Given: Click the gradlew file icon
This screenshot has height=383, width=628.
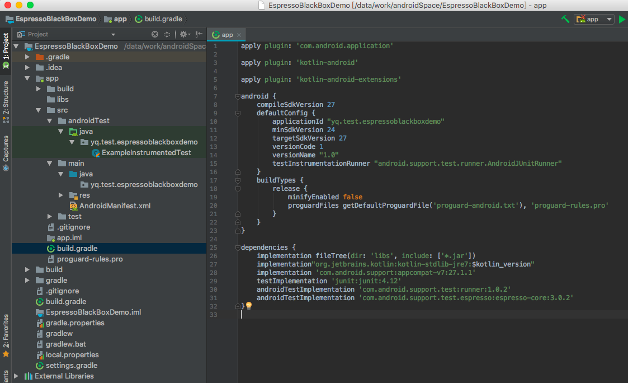Looking at the screenshot, I should click(40, 334).
